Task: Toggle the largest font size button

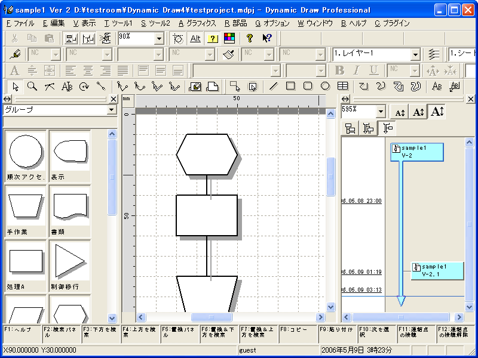Action: pyautogui.click(x=437, y=112)
